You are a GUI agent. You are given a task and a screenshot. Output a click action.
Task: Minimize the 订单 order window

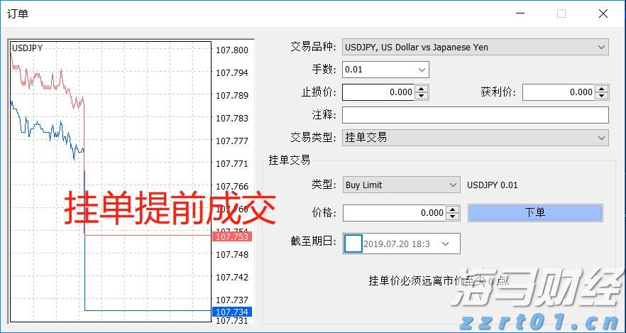click(520, 13)
